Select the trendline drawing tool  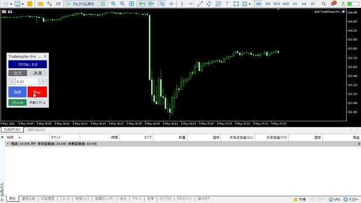click(200, 4)
